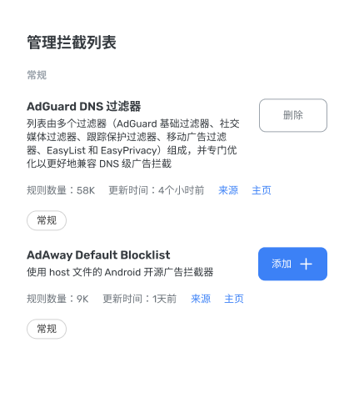354x403 pixels.
Task: Click the AdAway Default Blocklist title
Action: (x=98, y=255)
